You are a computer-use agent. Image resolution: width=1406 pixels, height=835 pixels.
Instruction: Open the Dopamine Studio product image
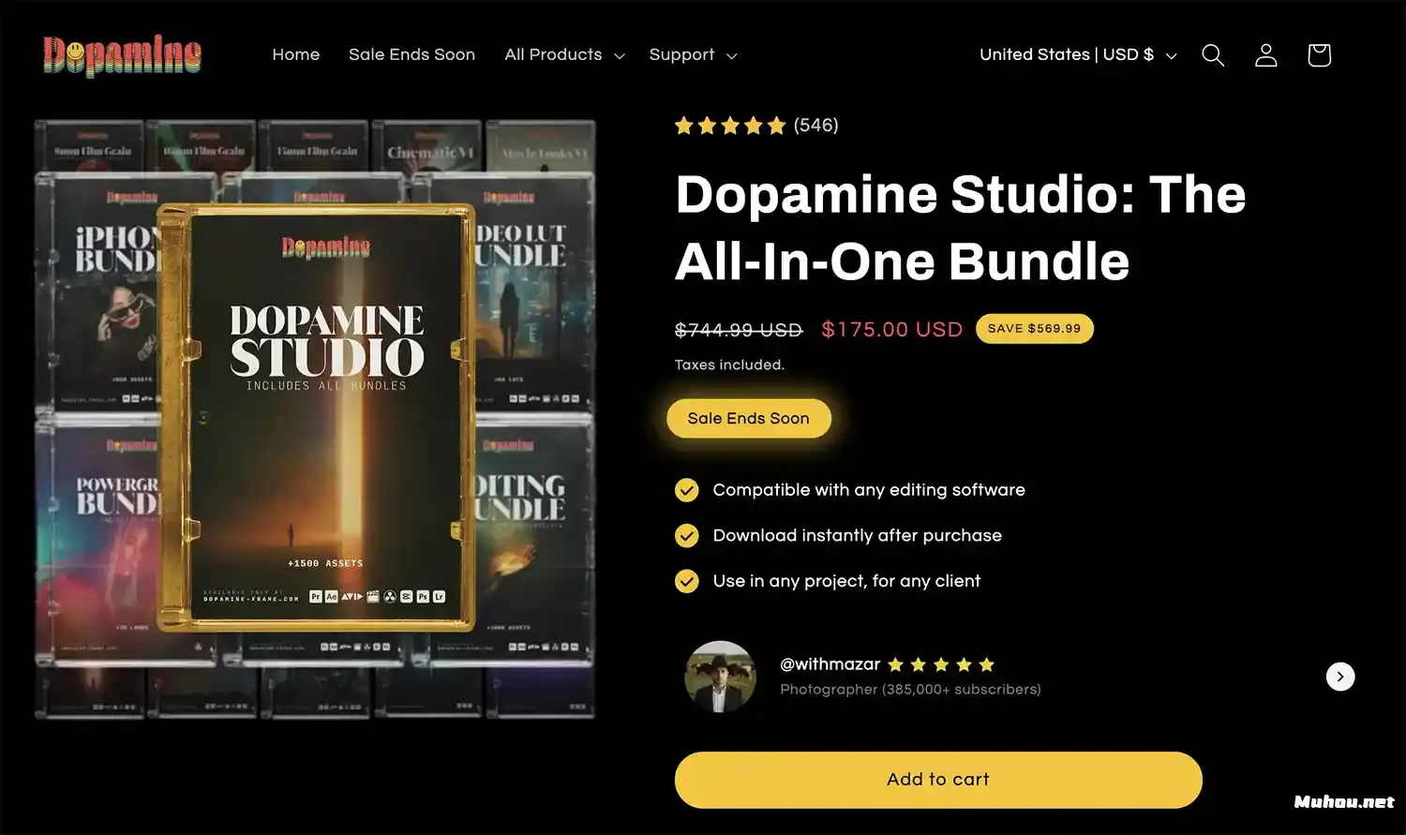click(x=315, y=419)
